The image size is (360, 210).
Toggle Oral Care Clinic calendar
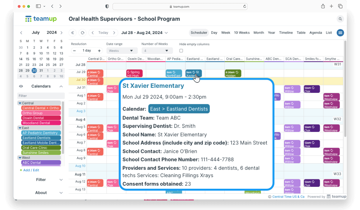pyautogui.click(x=41, y=148)
